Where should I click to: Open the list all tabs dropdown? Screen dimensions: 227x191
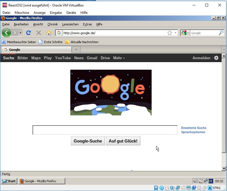[224, 50]
